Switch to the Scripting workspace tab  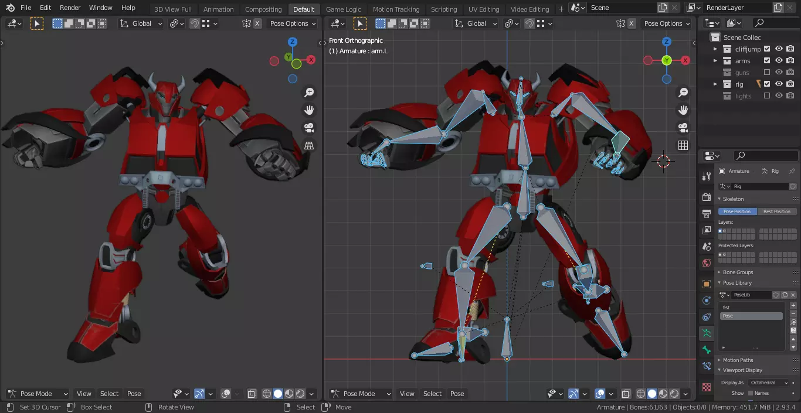tap(444, 9)
